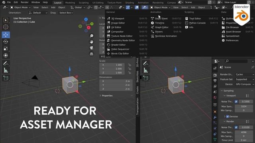Toggle lock for Scale Z
This screenshot has height=143, width=255.
click(129, 73)
